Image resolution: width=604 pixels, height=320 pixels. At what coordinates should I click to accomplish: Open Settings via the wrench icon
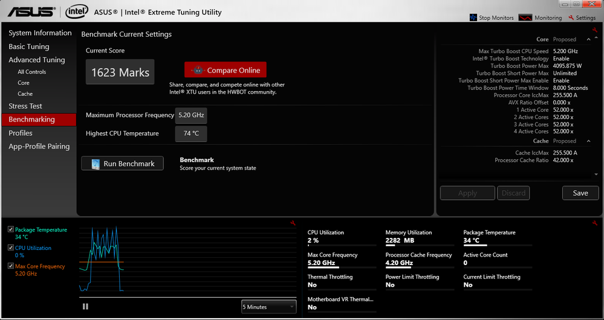click(571, 18)
